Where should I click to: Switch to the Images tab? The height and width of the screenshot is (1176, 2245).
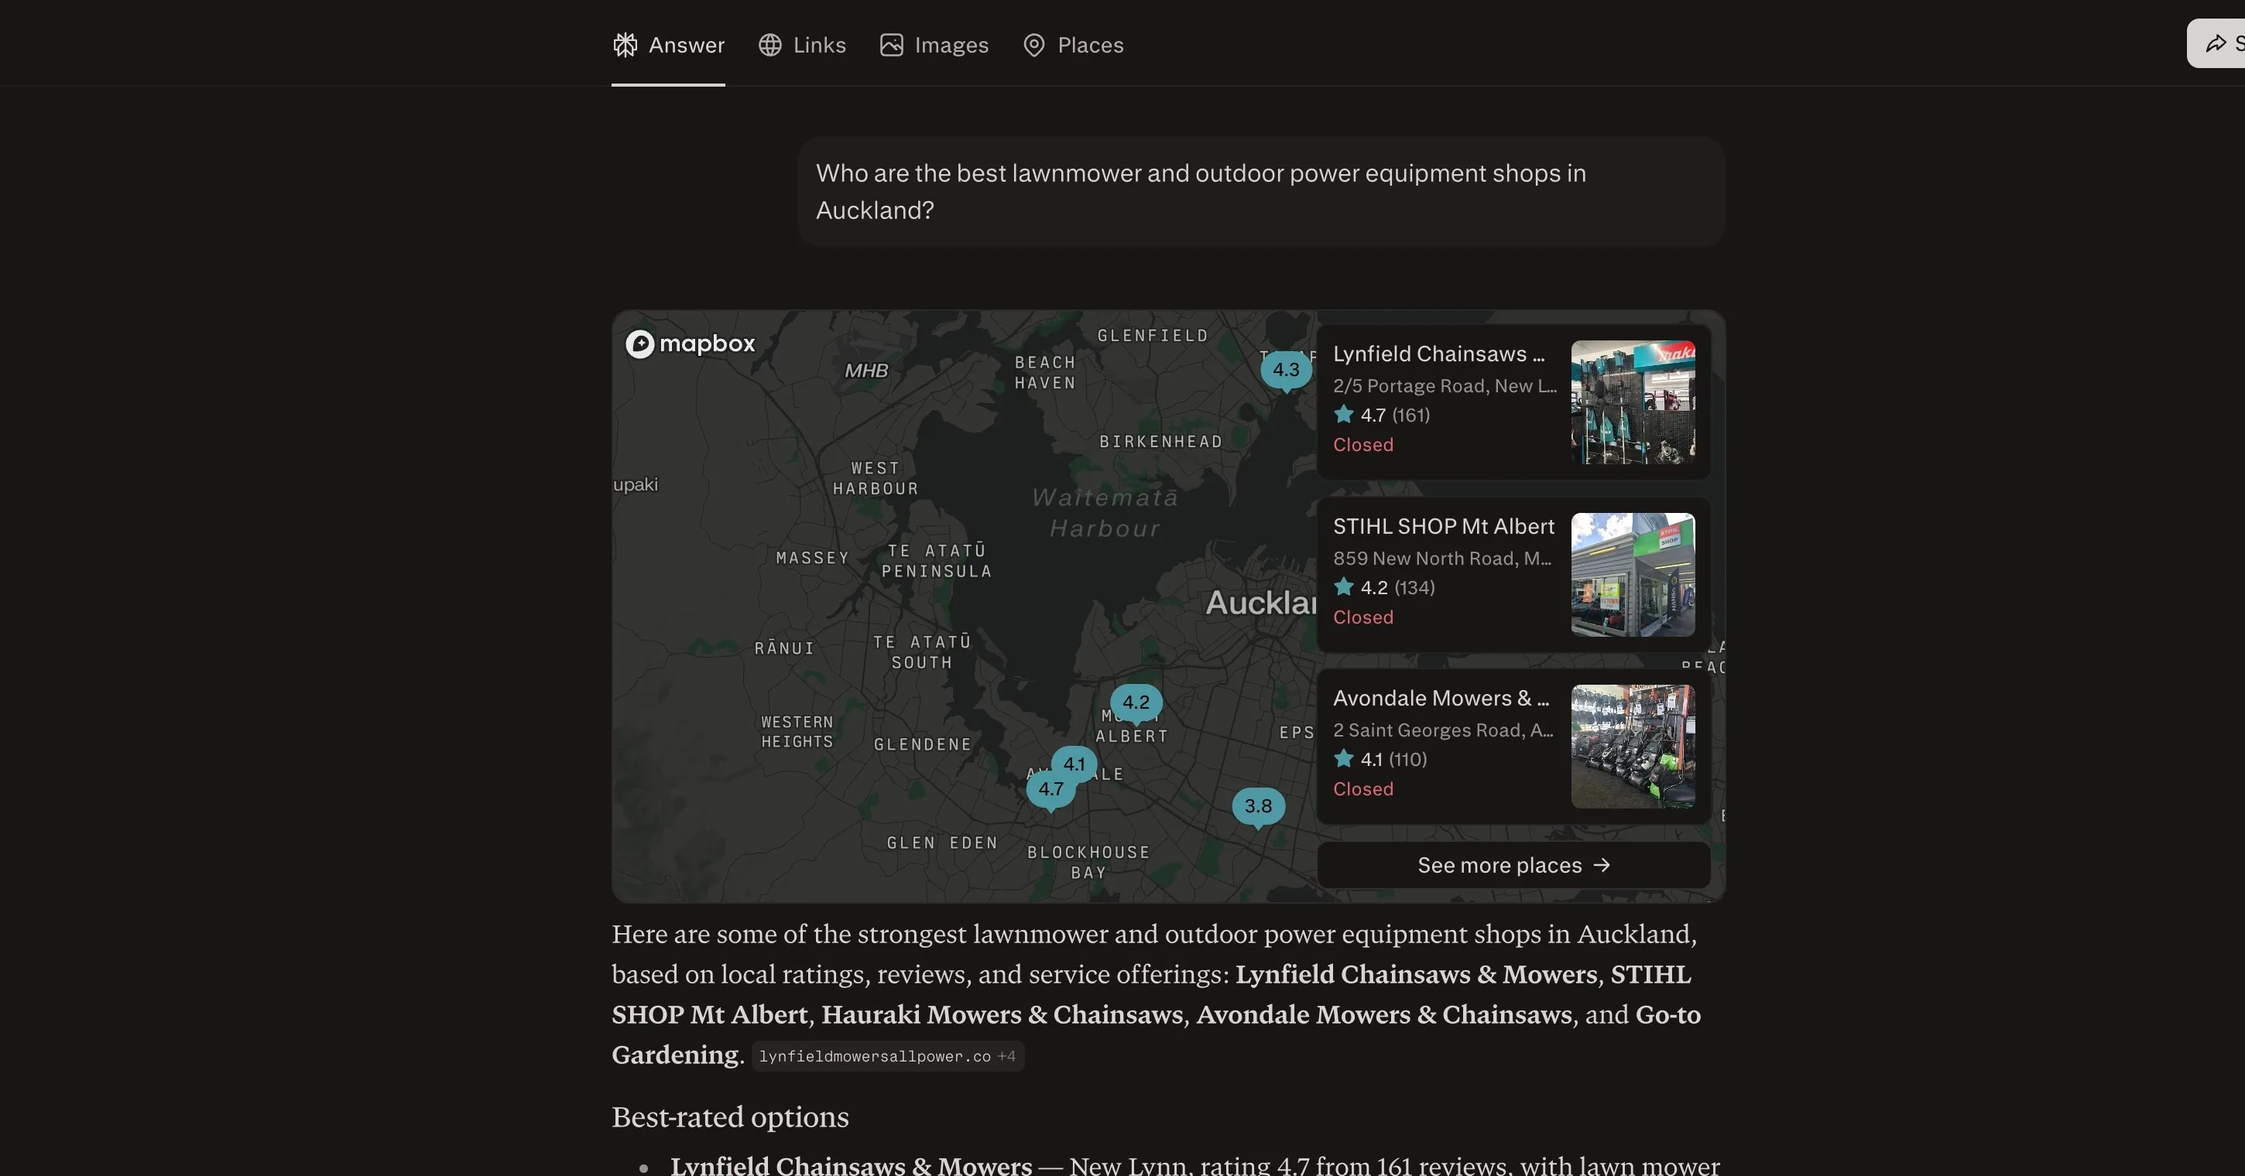[x=934, y=44]
